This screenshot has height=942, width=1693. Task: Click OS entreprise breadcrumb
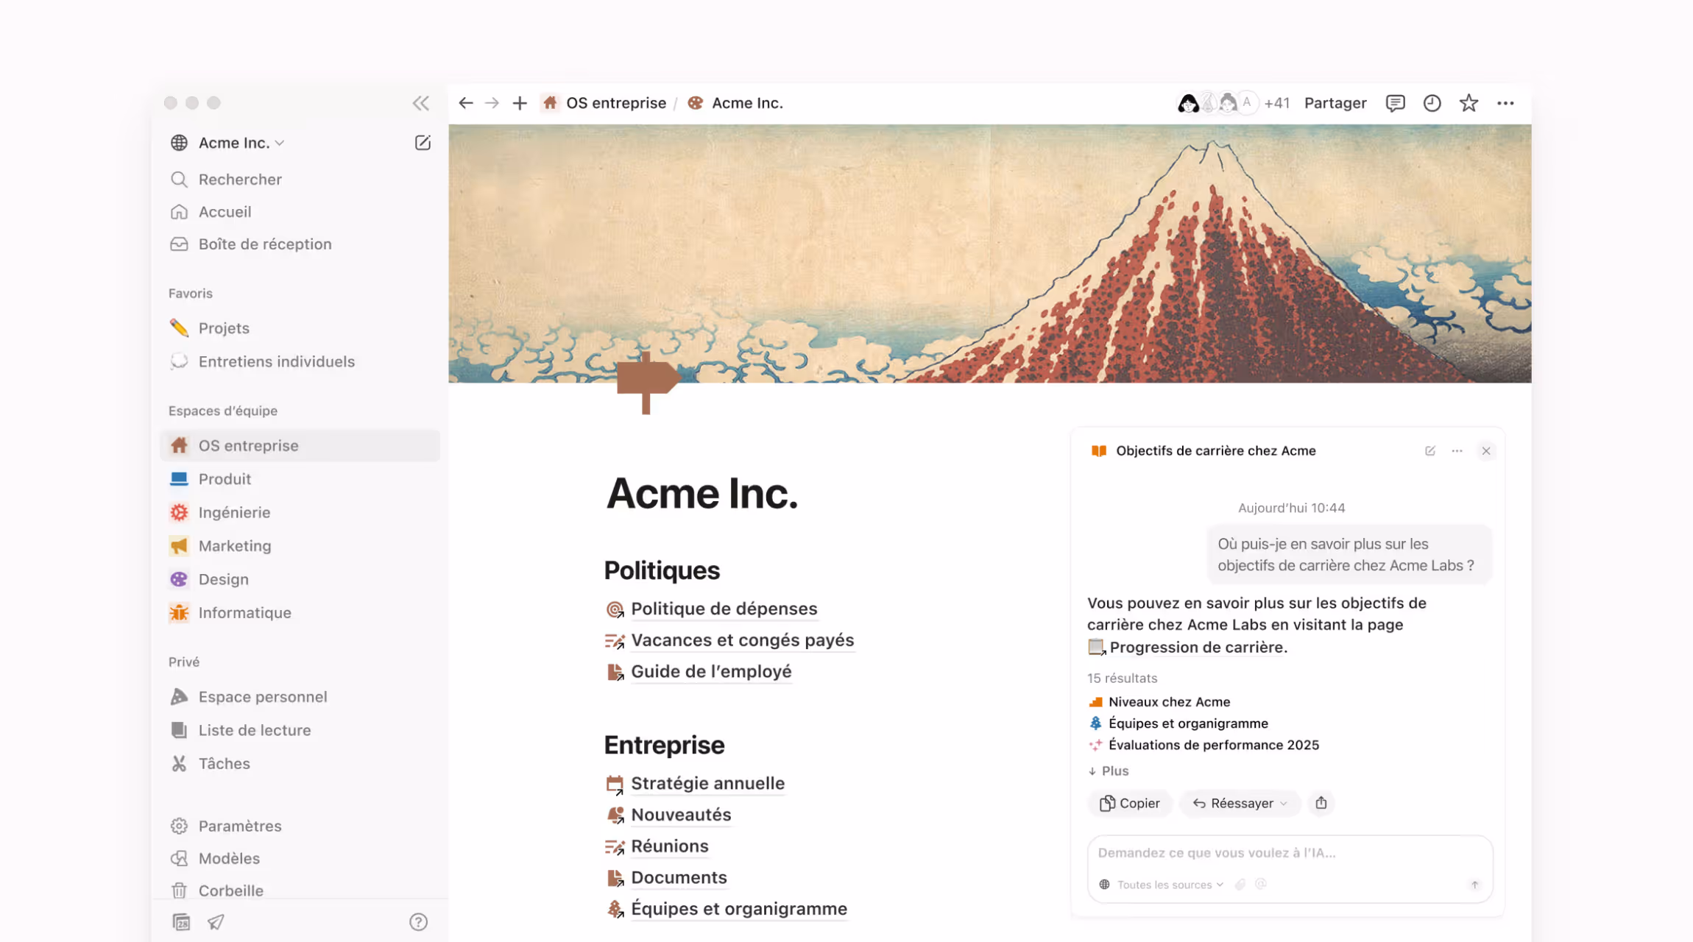click(x=604, y=103)
